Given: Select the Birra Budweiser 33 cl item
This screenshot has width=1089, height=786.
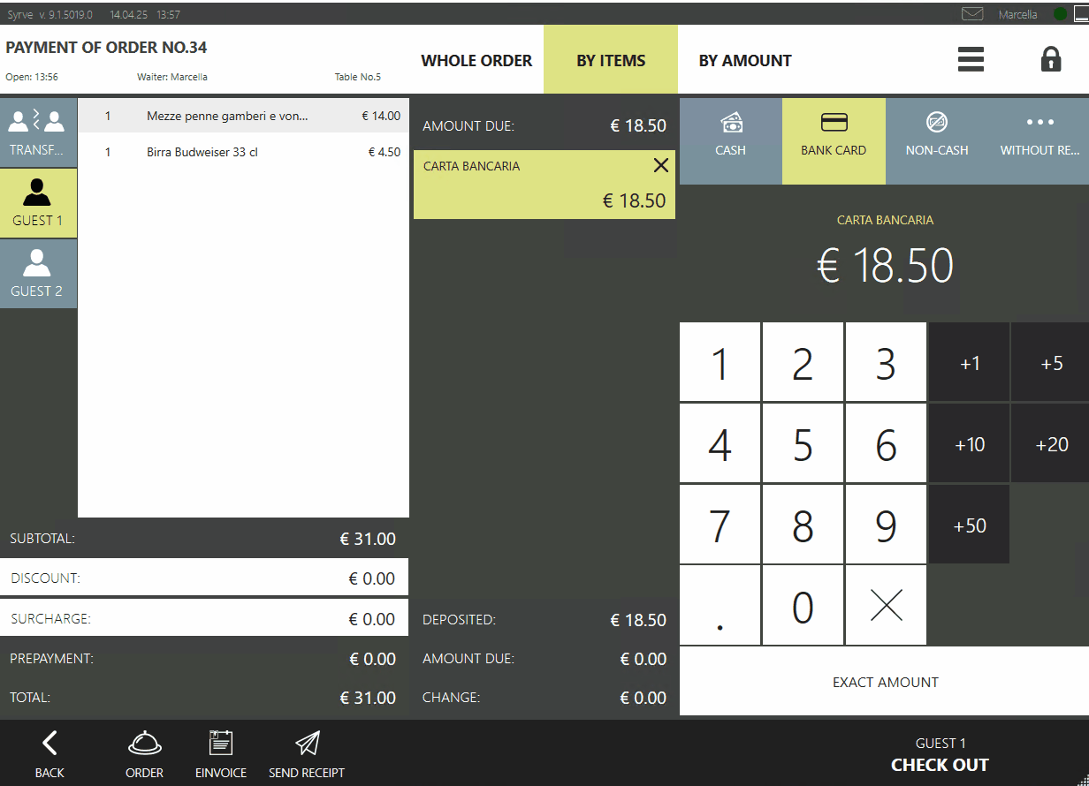Looking at the screenshot, I should pyautogui.click(x=243, y=152).
